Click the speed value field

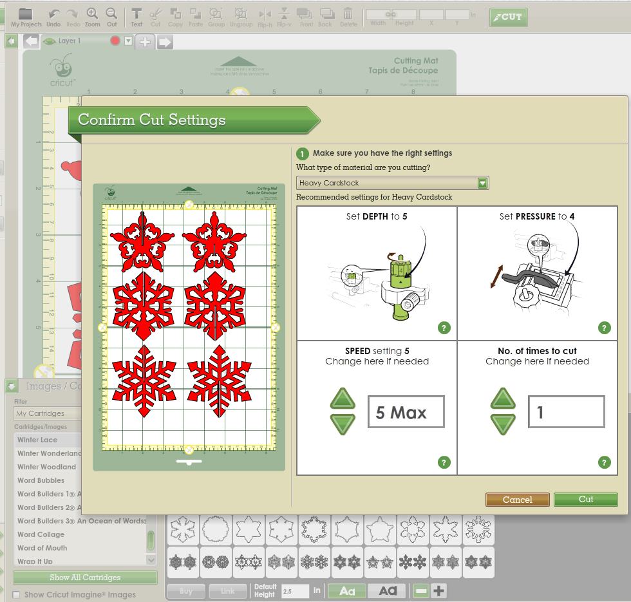point(406,412)
